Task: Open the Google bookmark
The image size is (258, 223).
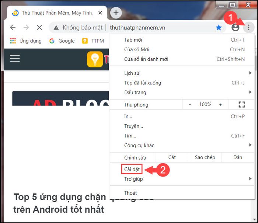Action: [62, 41]
